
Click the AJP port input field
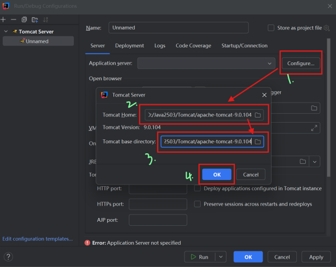coord(158,220)
